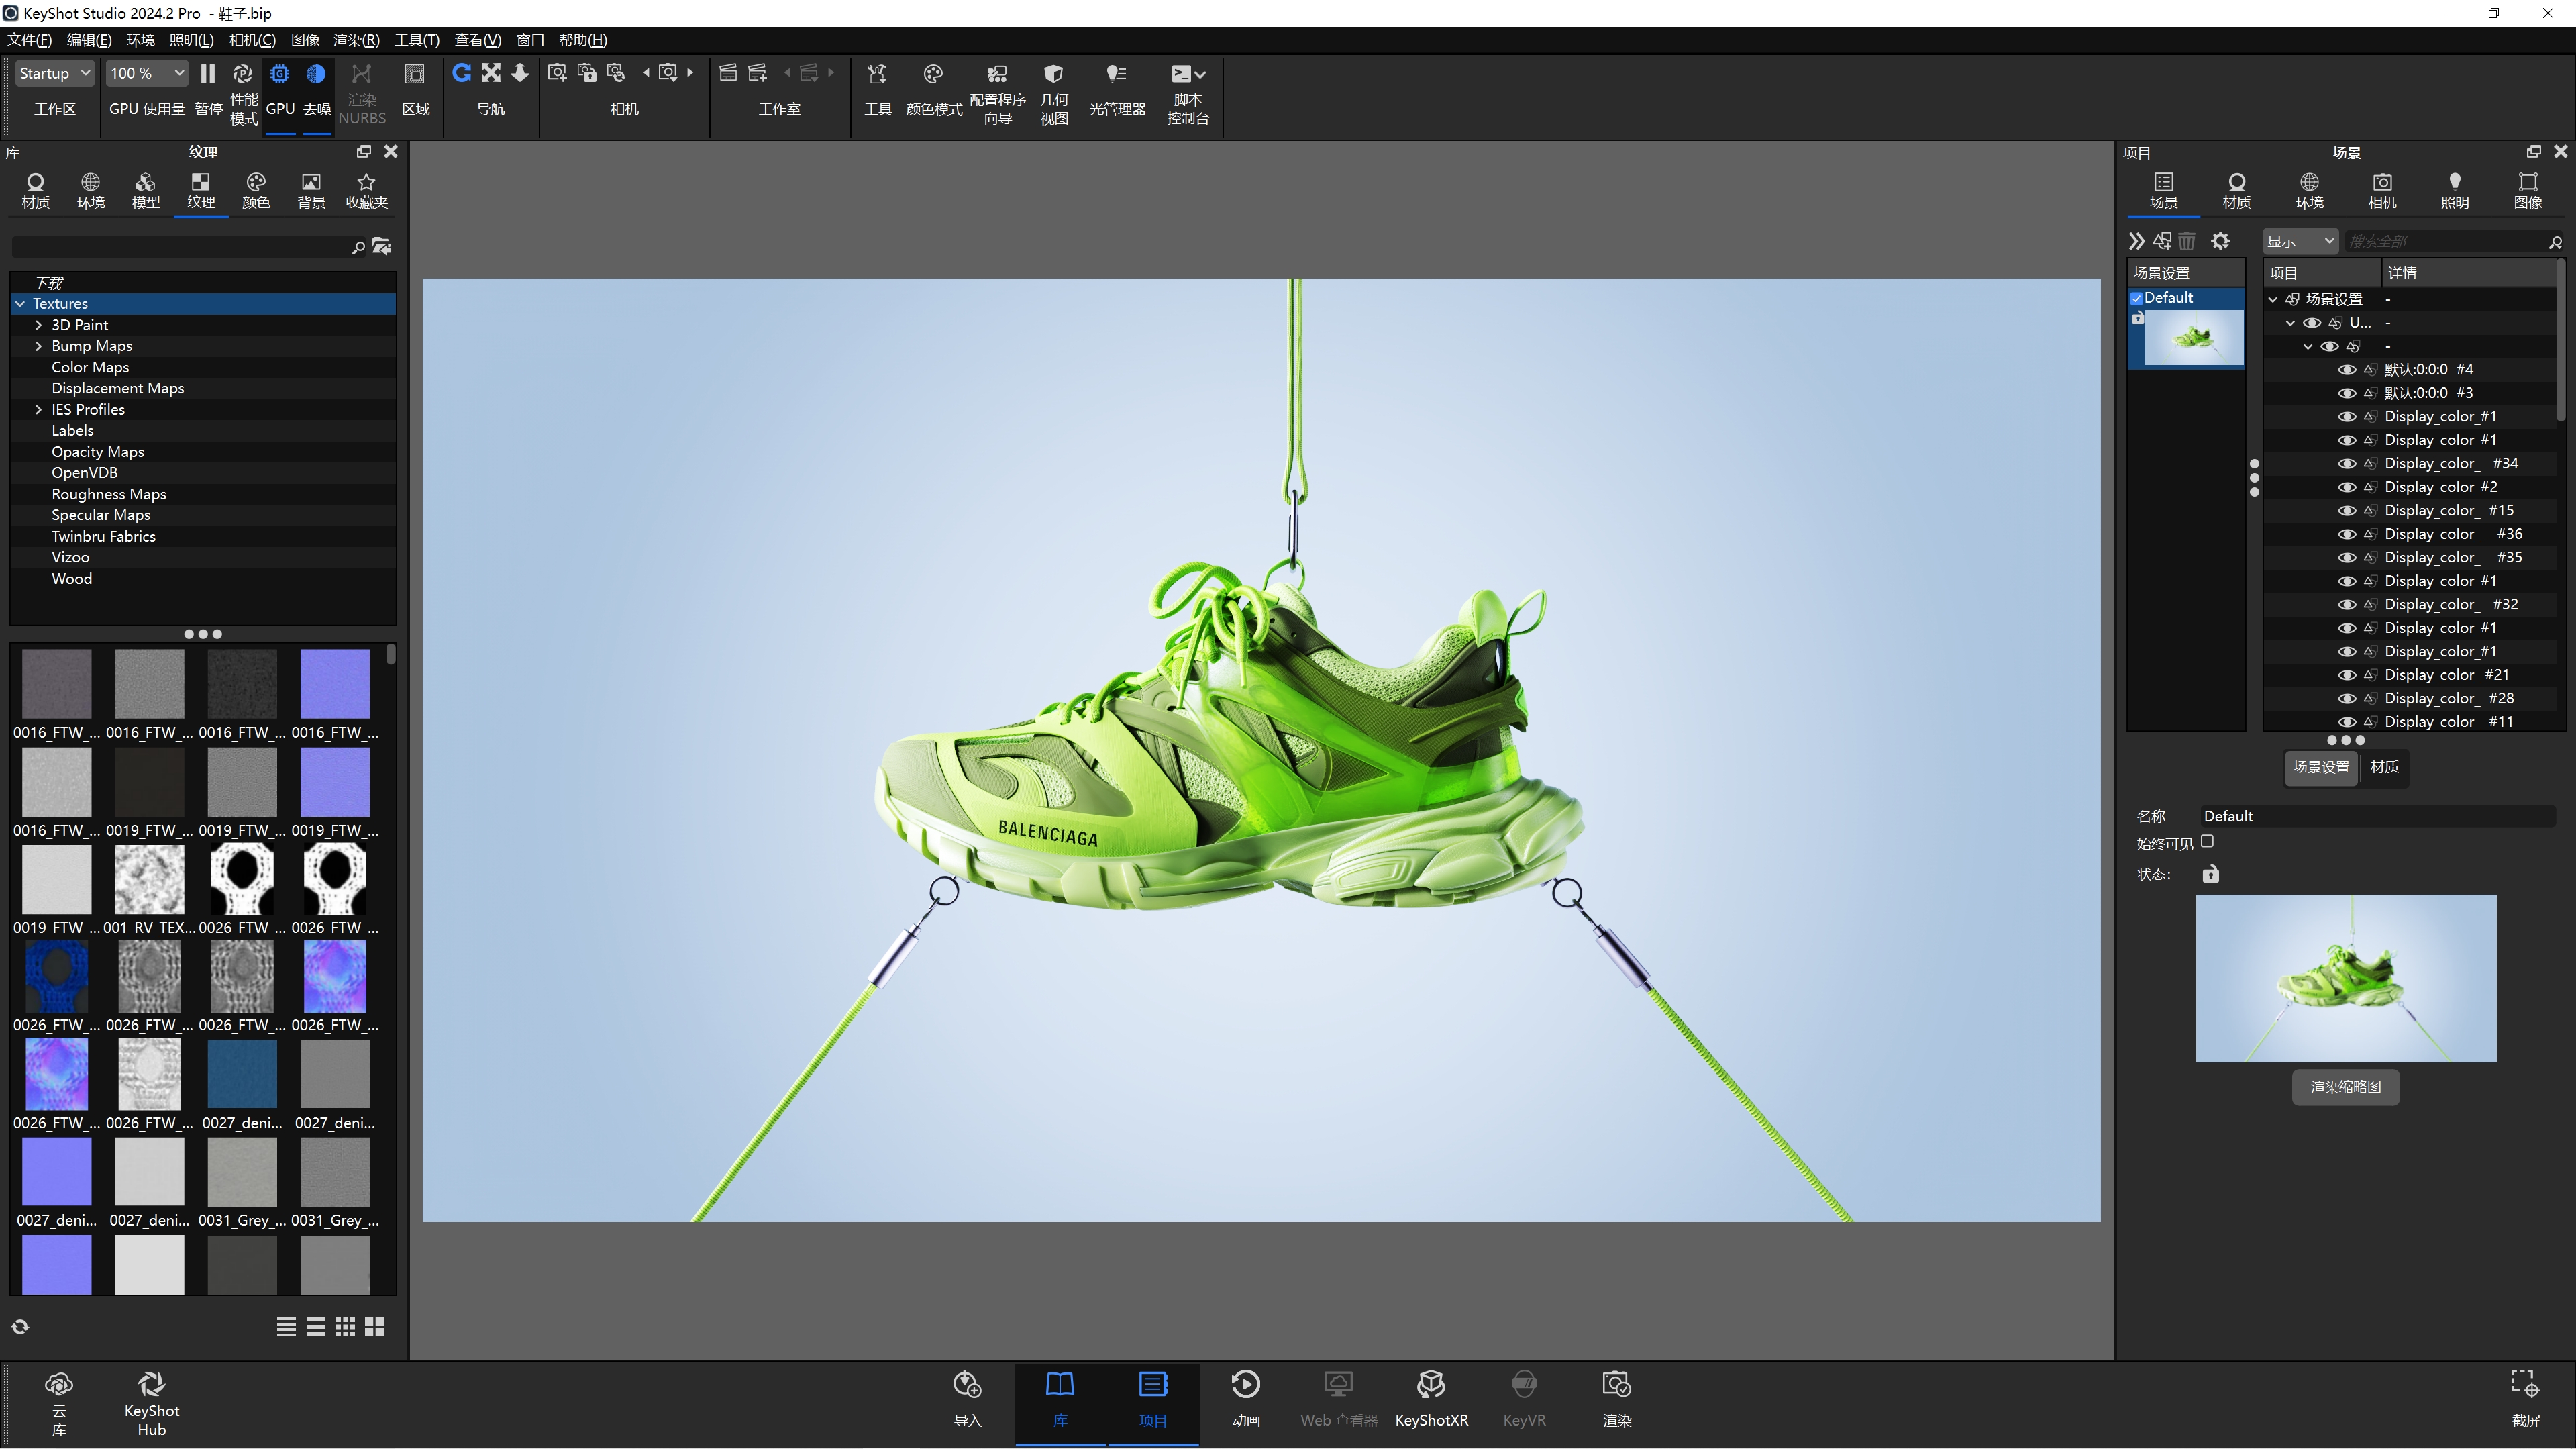This screenshot has width=2576, height=1449.
Task: Click the library import folder icon
Action: 382,246
